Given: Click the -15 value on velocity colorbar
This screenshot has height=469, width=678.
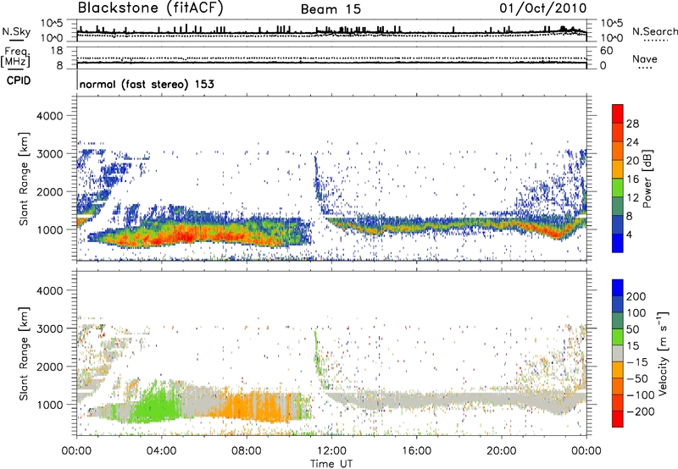Looking at the screenshot, I should (637, 362).
